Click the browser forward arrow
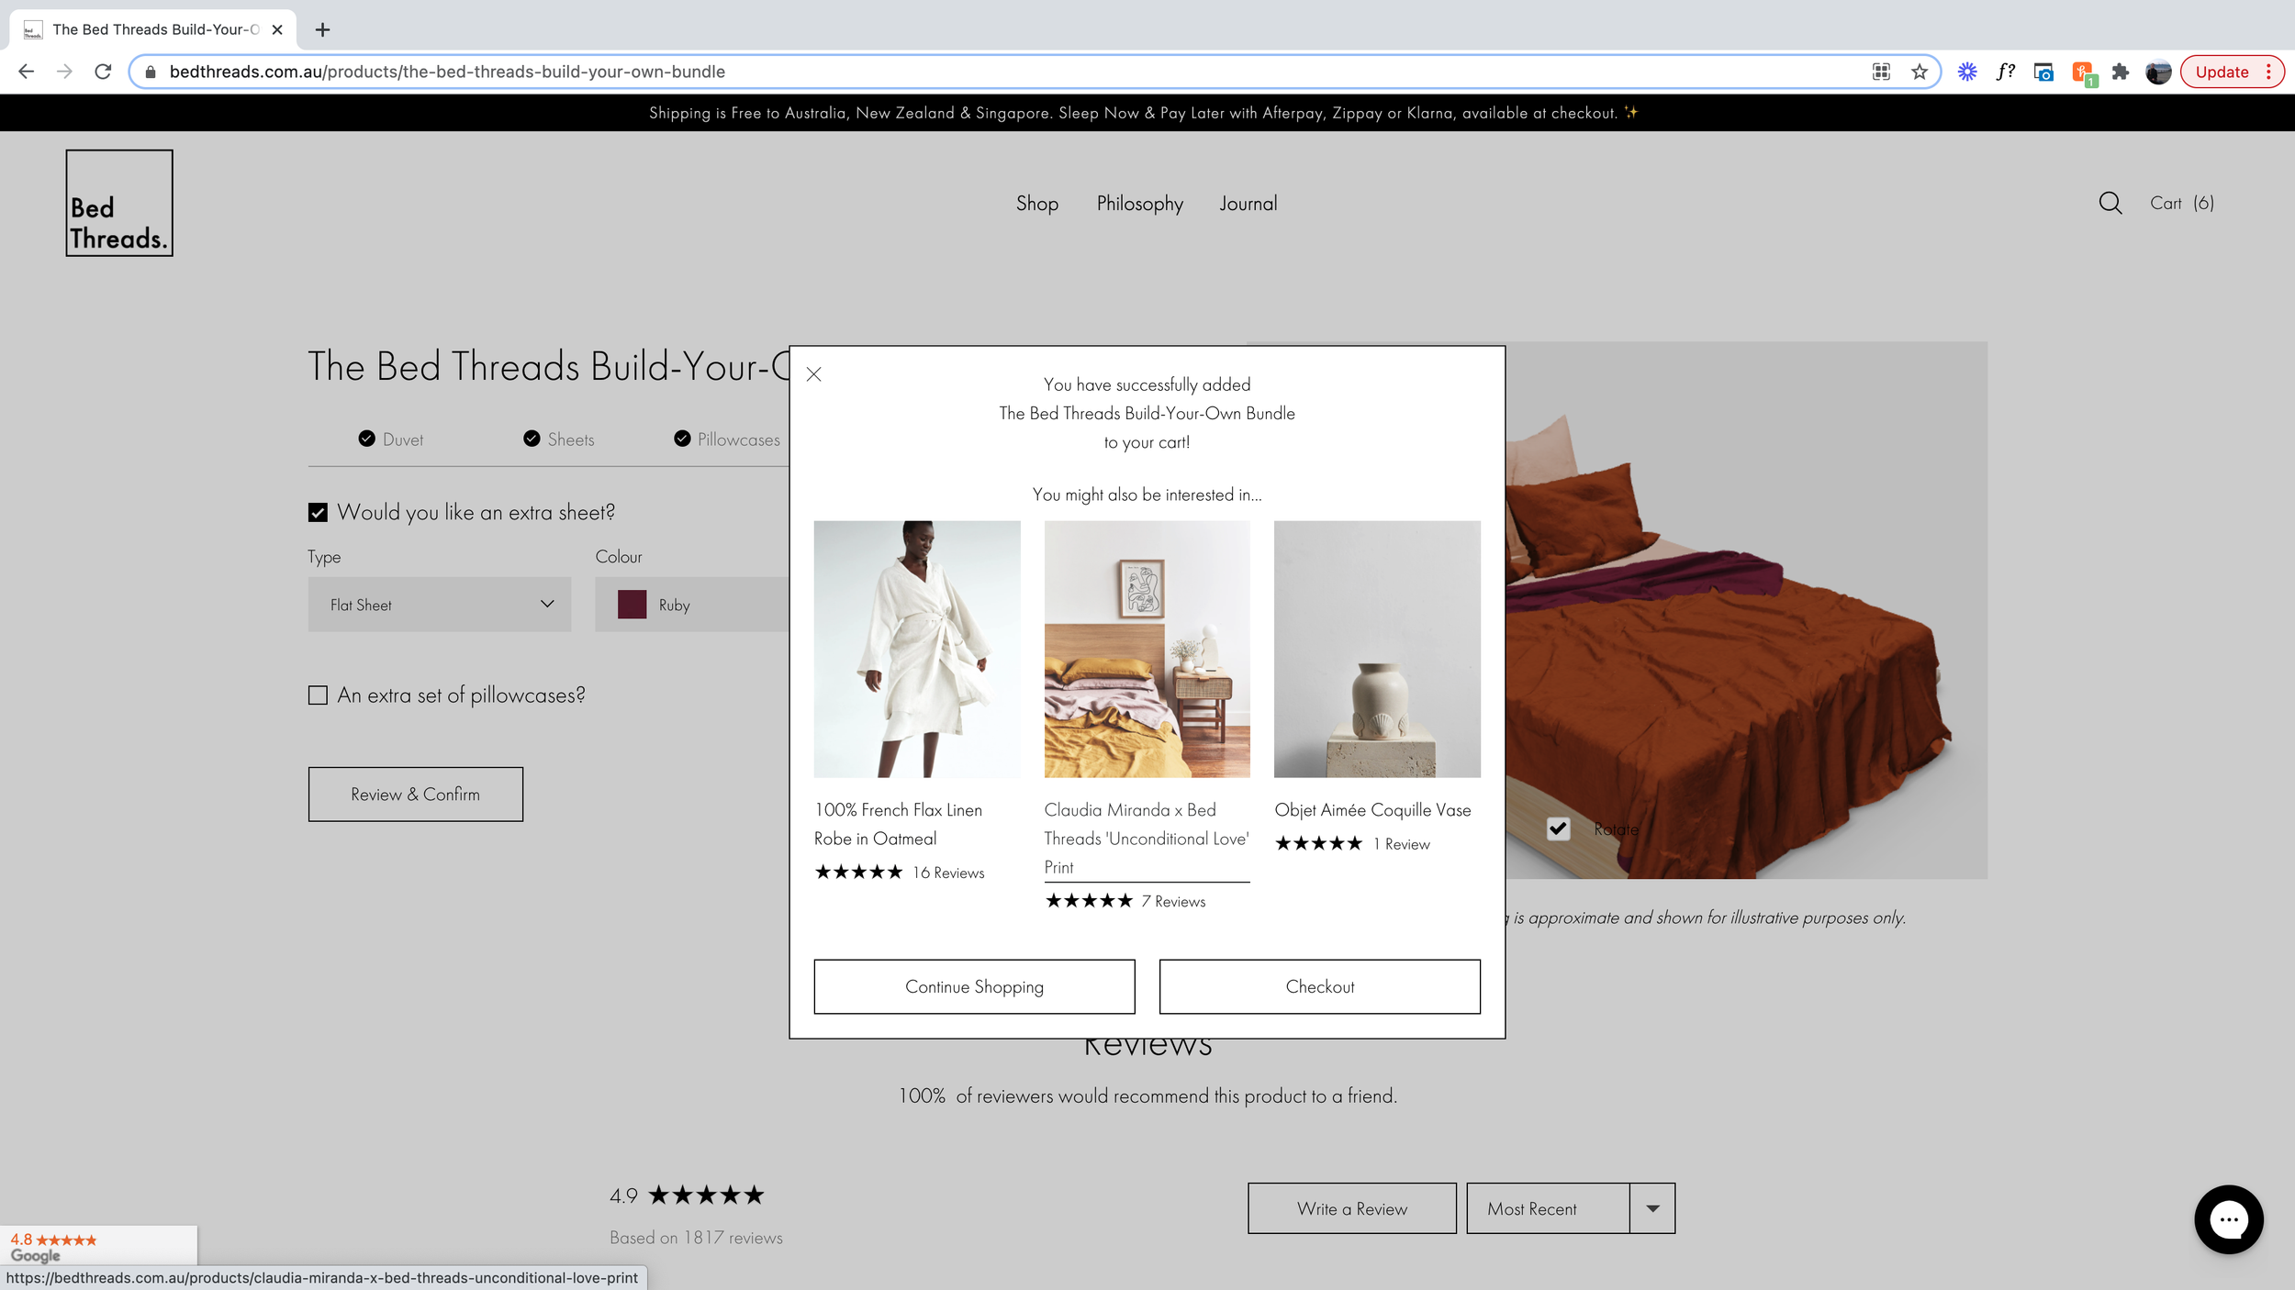Viewport: 2295px width, 1290px height. (x=64, y=72)
